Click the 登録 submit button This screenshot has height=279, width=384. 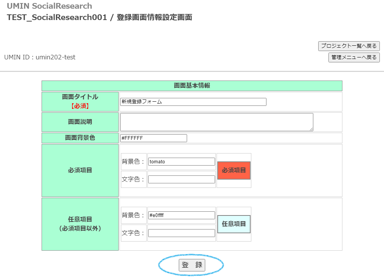[x=192, y=265]
